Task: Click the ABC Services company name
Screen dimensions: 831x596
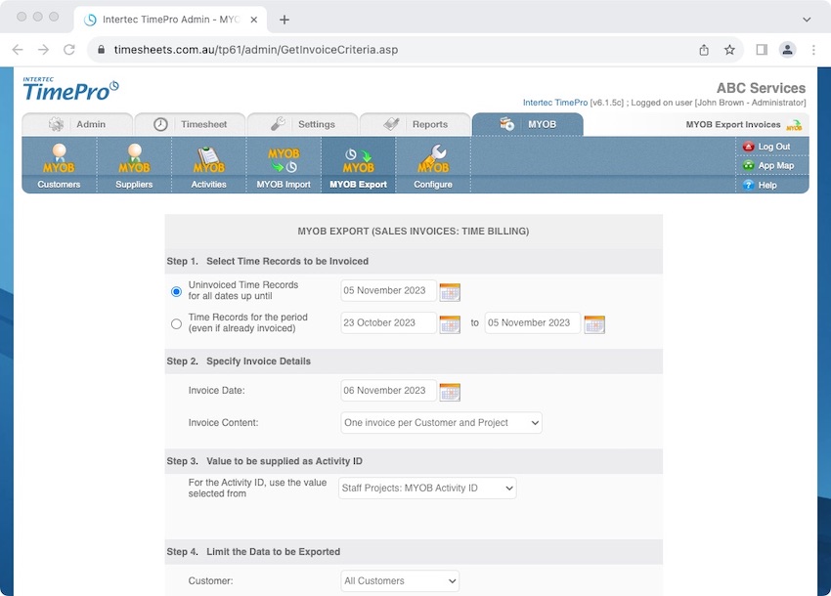Action: [x=761, y=88]
